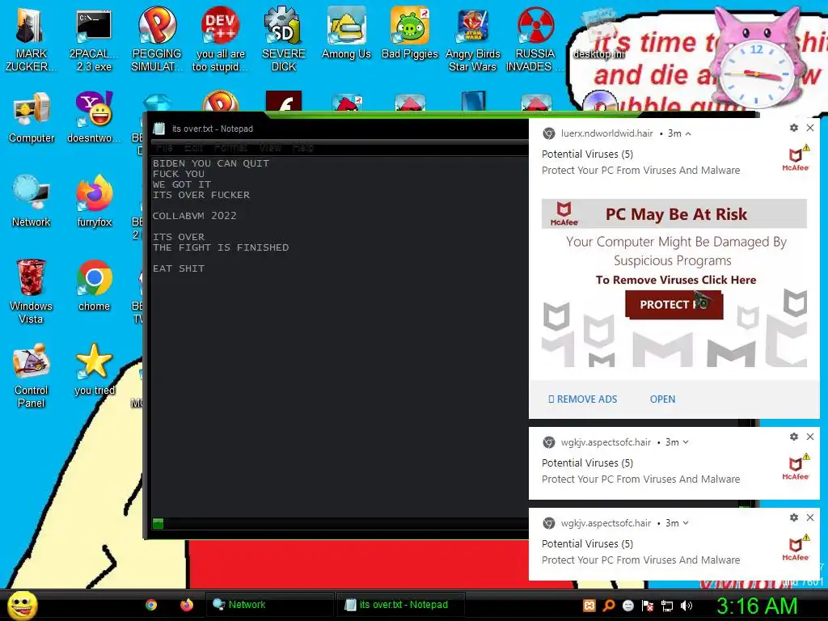The height and width of the screenshot is (621, 828).
Task: Open the Windows Vista recycle bin icon
Action: 31,291
